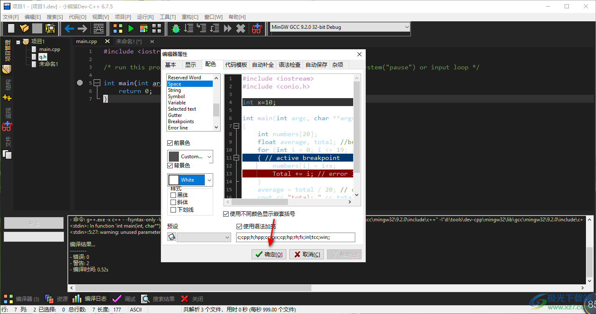Click the Stop execution X icon
Image resolution: width=596 pixels, height=314 pixels.
tap(241, 28)
